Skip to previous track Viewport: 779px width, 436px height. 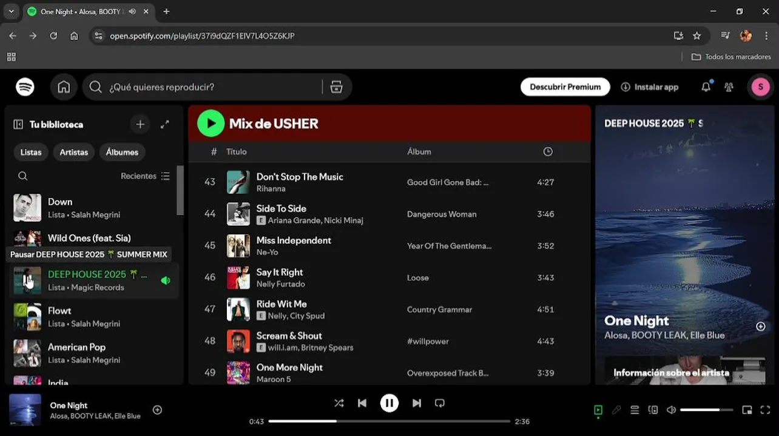click(362, 403)
